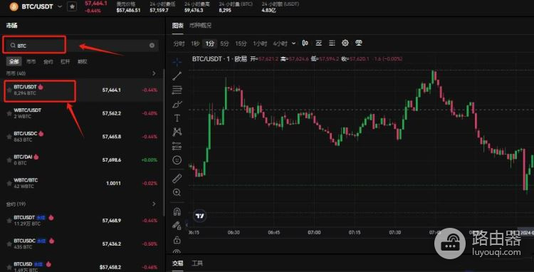Set chart interval to 1小时
Image resolution: width=534 pixels, height=272 pixels.
(260, 43)
